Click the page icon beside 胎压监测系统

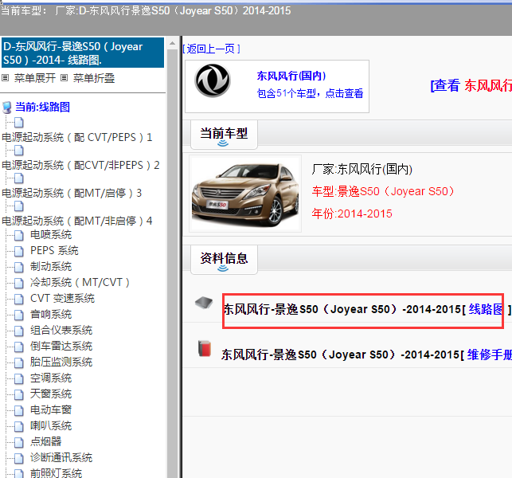pyautogui.click(x=18, y=362)
